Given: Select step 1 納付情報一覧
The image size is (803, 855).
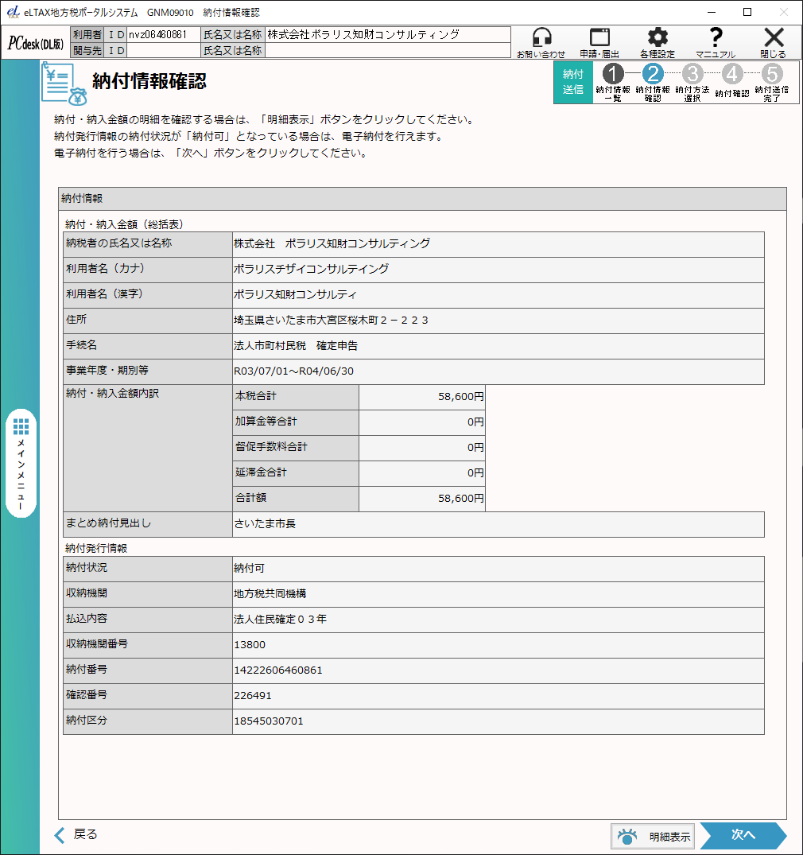Looking at the screenshot, I should point(613,83).
